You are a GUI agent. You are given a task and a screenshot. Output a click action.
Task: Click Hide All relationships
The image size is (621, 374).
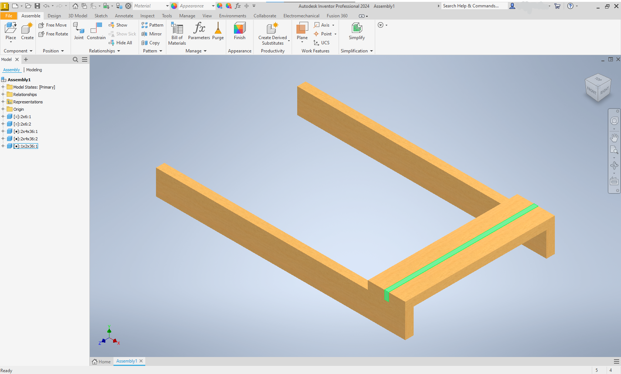click(x=120, y=43)
